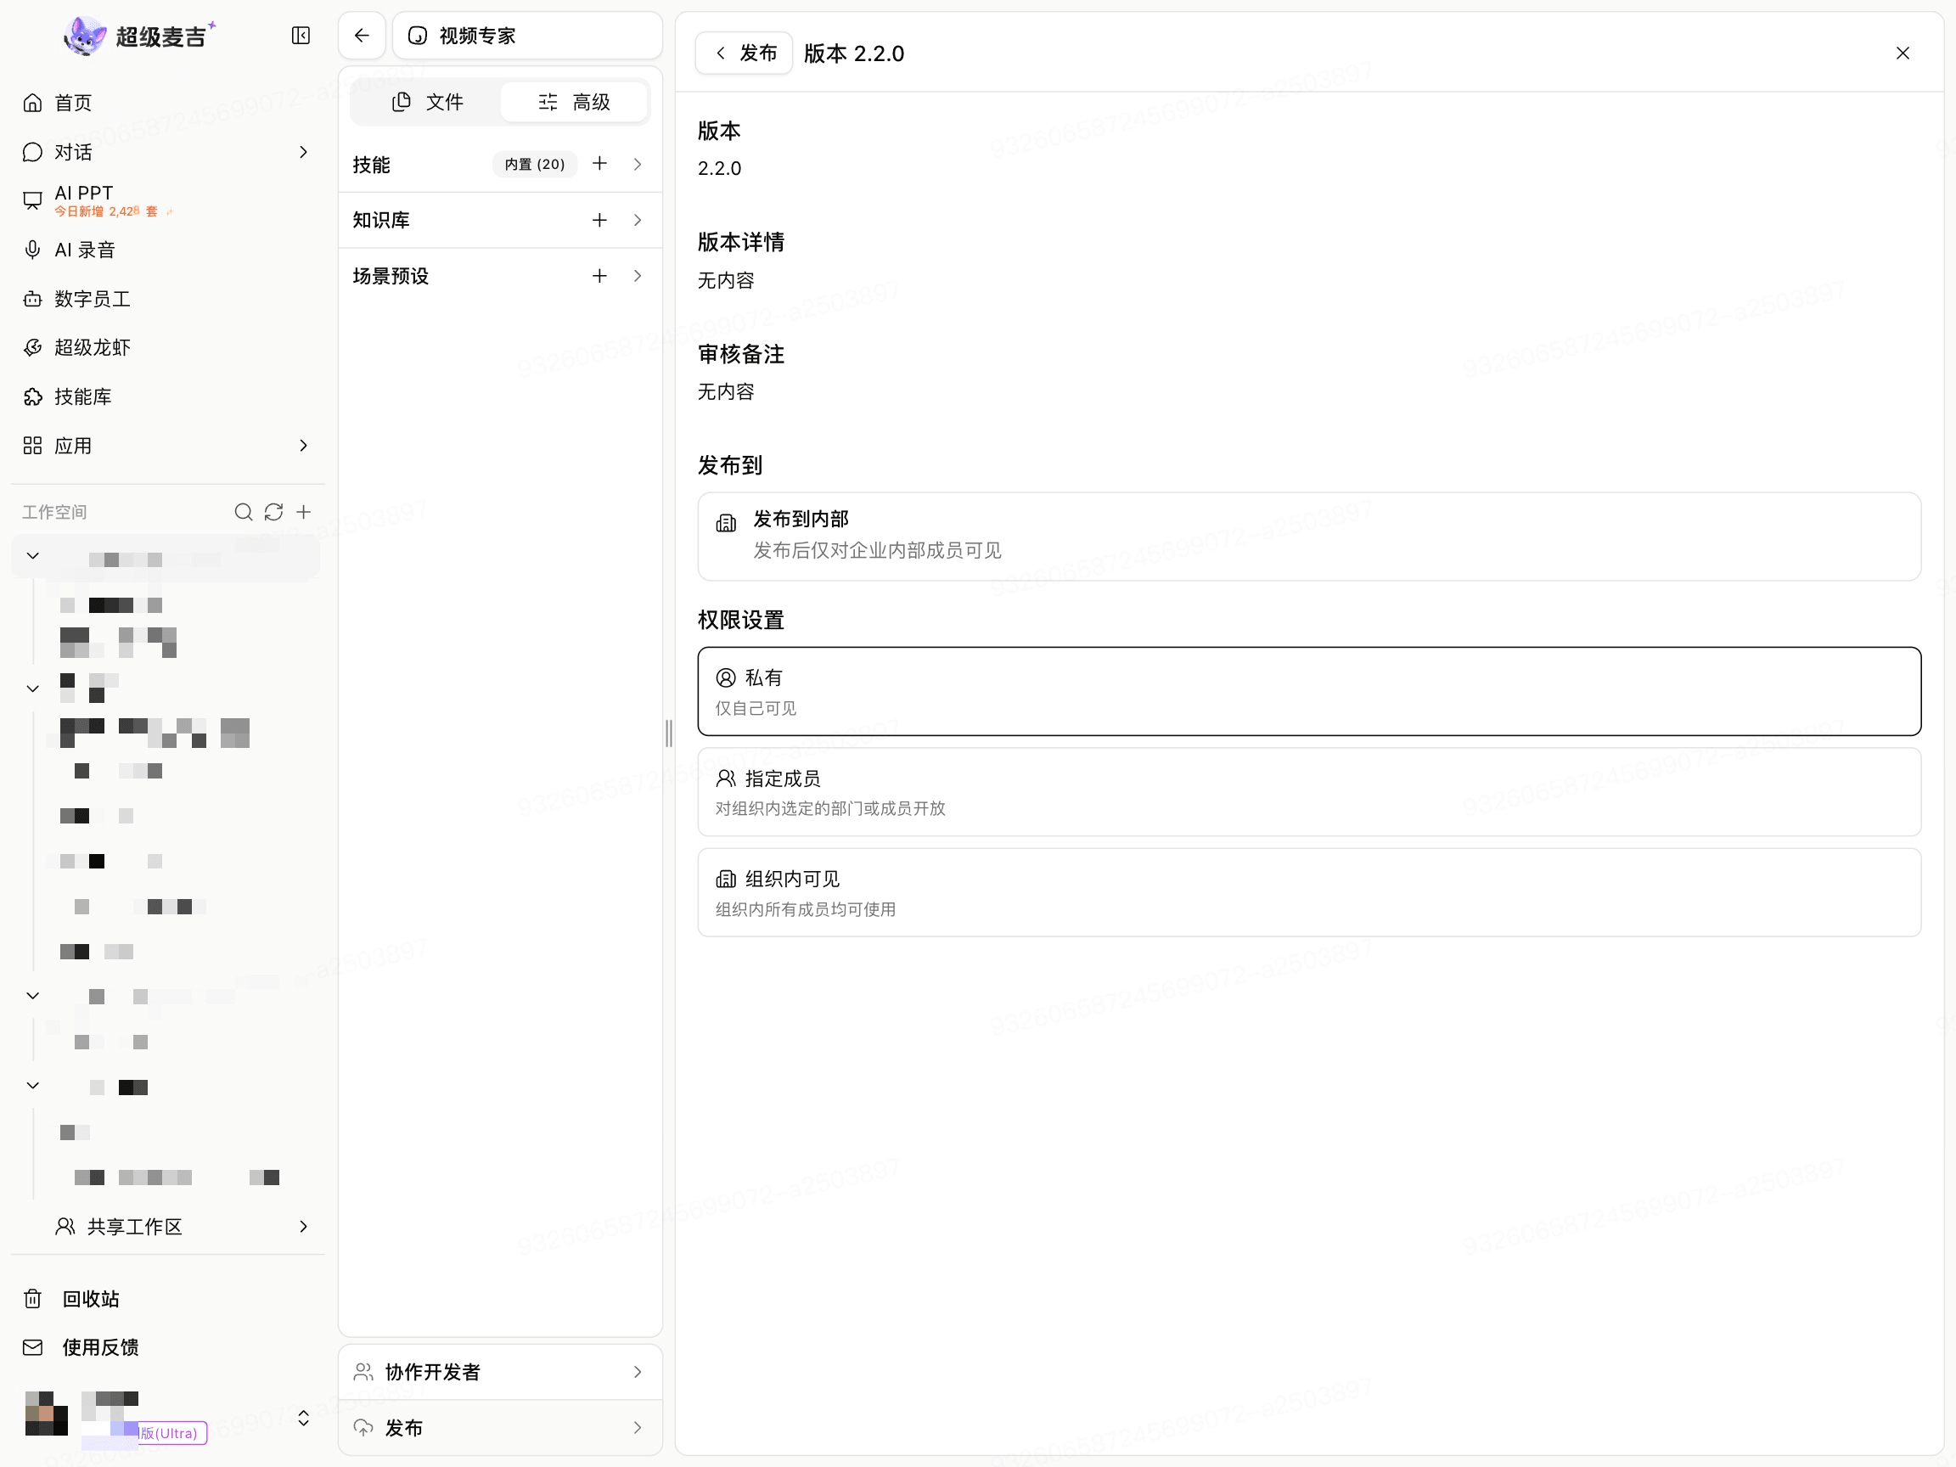Expand the 场景预设 section chevron
Screen dimensions: 1956x1467
(x=638, y=276)
